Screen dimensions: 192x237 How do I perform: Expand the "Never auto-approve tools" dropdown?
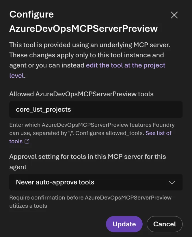96,182
